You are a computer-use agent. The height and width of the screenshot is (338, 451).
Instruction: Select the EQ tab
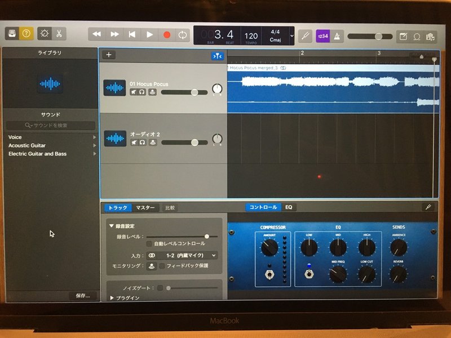point(289,207)
